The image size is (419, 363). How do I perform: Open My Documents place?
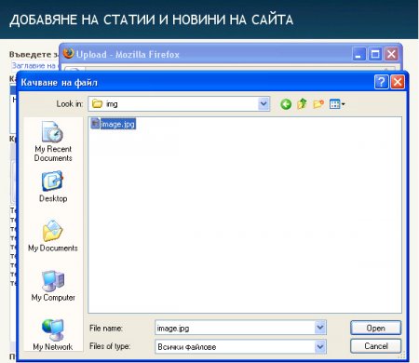pos(53,235)
